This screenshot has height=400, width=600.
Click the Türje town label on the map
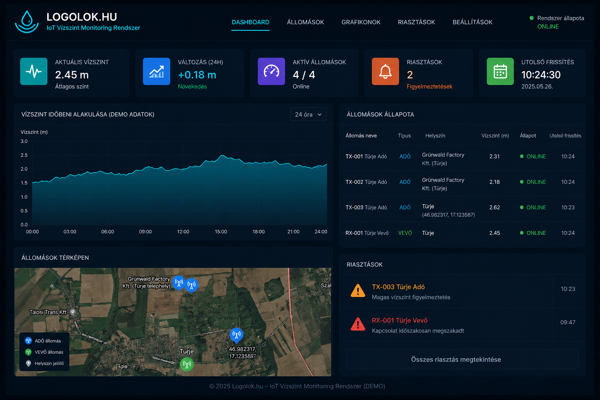186,351
